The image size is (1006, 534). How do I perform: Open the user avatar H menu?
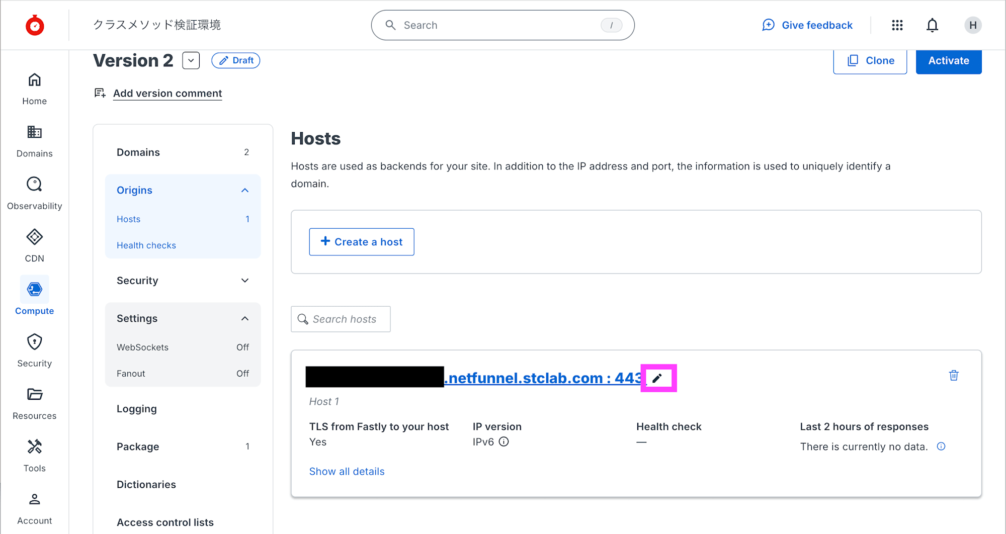click(973, 25)
